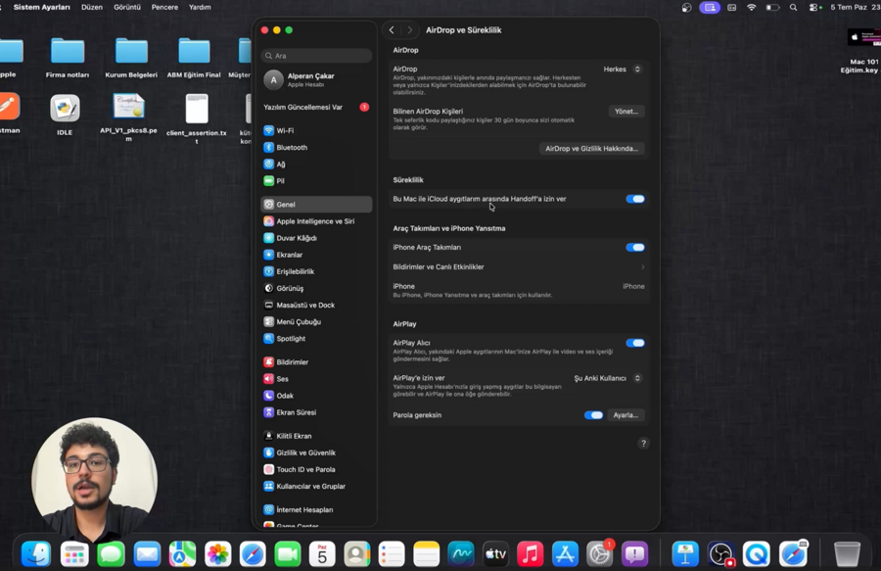This screenshot has height=571, width=881.
Task: Click AirDrop ve Gizlilik Hakkında button
Action: pos(591,148)
